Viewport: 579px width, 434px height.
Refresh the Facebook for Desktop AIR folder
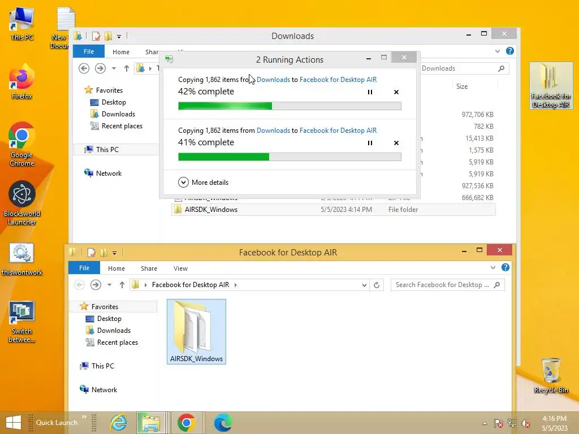coord(377,285)
